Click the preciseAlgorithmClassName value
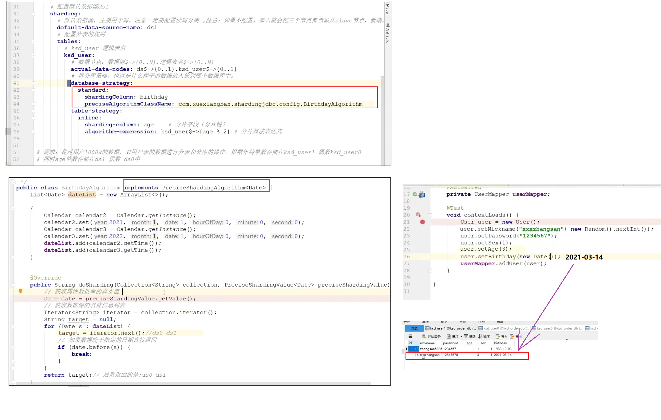661x420 pixels. 271,104
